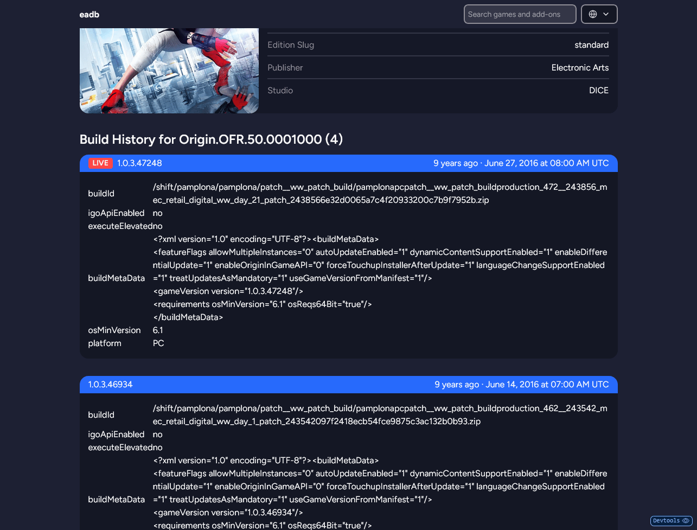Click the Build History heading

[211, 139]
